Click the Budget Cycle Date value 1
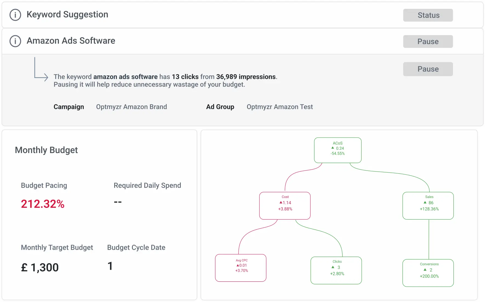 pyautogui.click(x=110, y=266)
